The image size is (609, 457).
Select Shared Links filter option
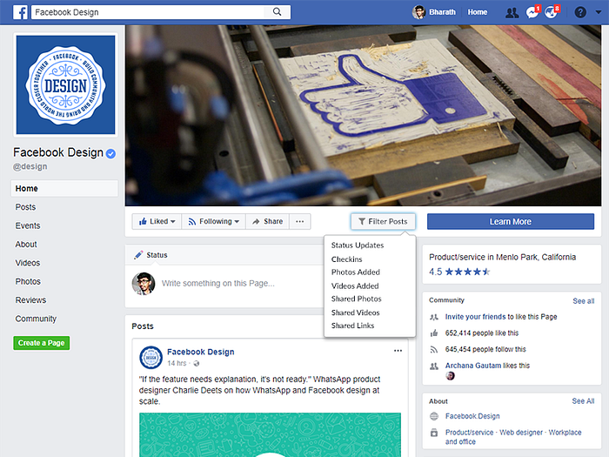coord(352,326)
